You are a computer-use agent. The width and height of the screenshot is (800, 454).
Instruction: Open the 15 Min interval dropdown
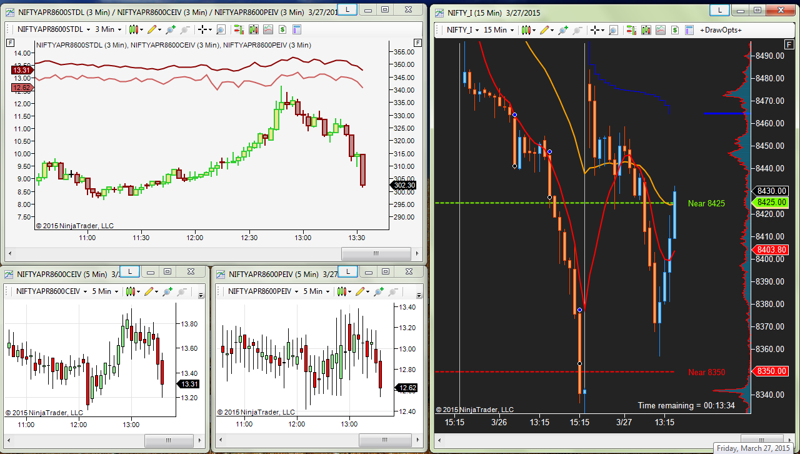[498, 30]
